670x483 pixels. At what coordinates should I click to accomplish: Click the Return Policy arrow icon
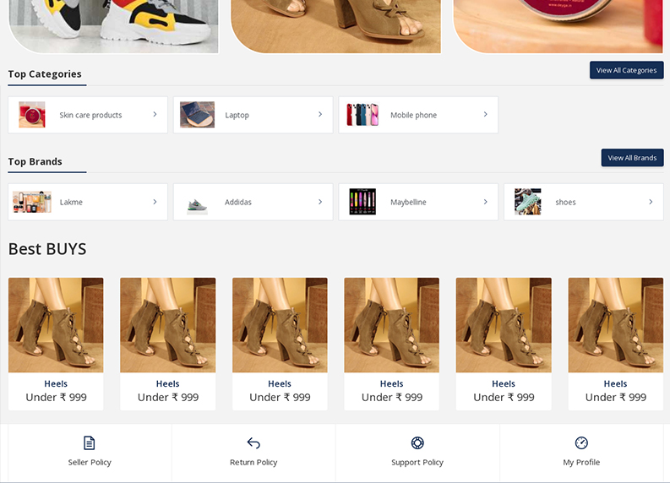[253, 443]
